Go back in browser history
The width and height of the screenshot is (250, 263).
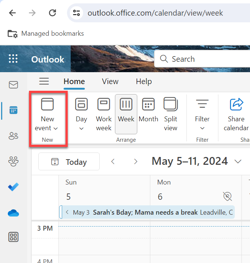(x=12, y=13)
